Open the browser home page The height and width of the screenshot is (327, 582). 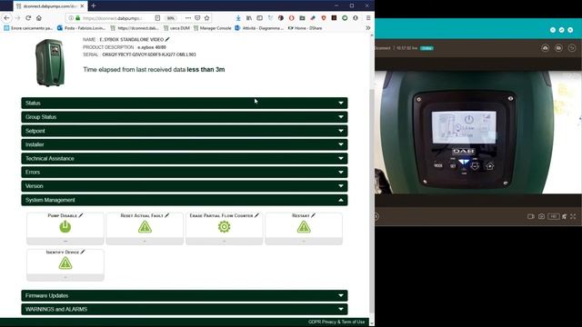point(38,18)
